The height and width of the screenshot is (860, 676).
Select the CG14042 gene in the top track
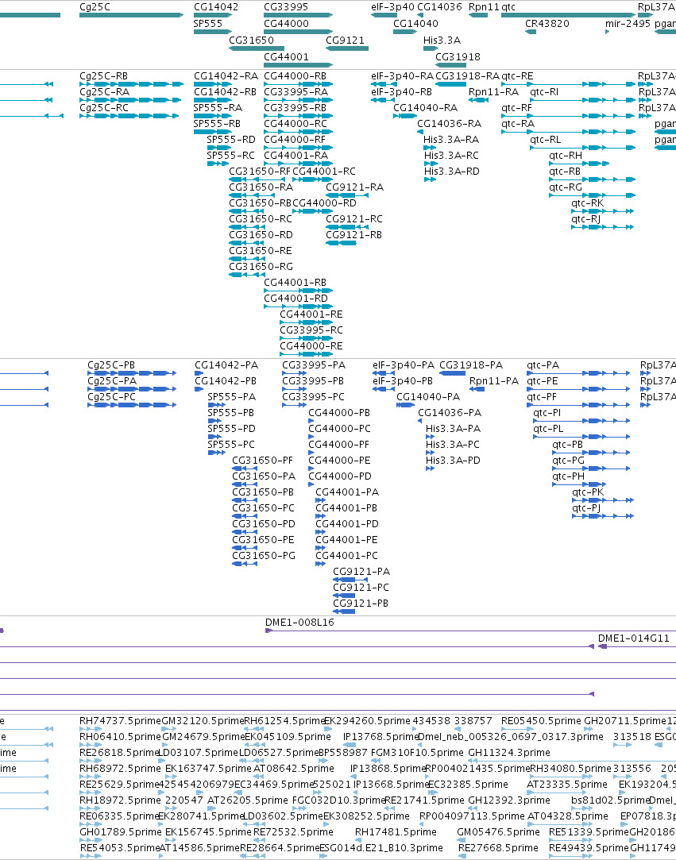215,7
